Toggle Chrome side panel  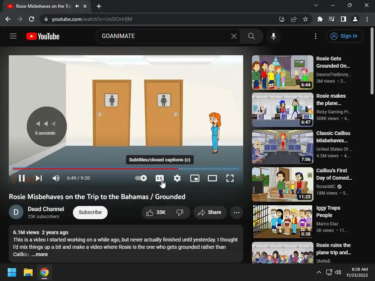point(344,19)
